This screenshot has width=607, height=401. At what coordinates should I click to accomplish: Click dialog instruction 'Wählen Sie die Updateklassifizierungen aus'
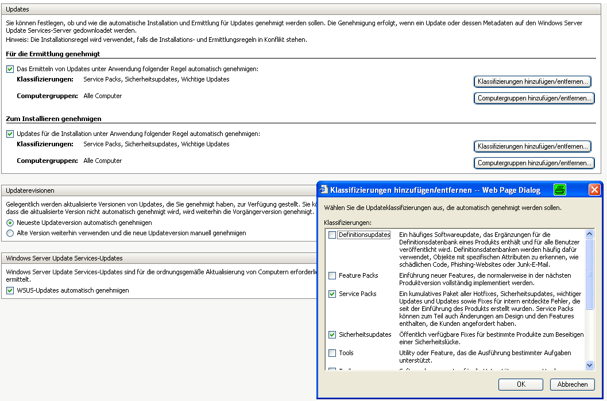(443, 208)
